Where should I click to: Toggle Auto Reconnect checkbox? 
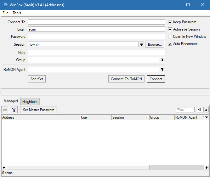coord(170,44)
